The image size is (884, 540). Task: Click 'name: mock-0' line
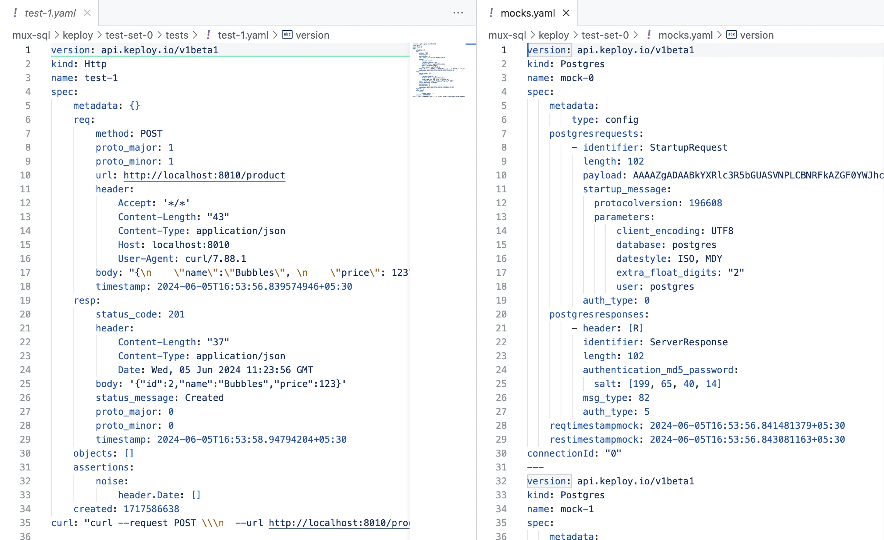561,78
